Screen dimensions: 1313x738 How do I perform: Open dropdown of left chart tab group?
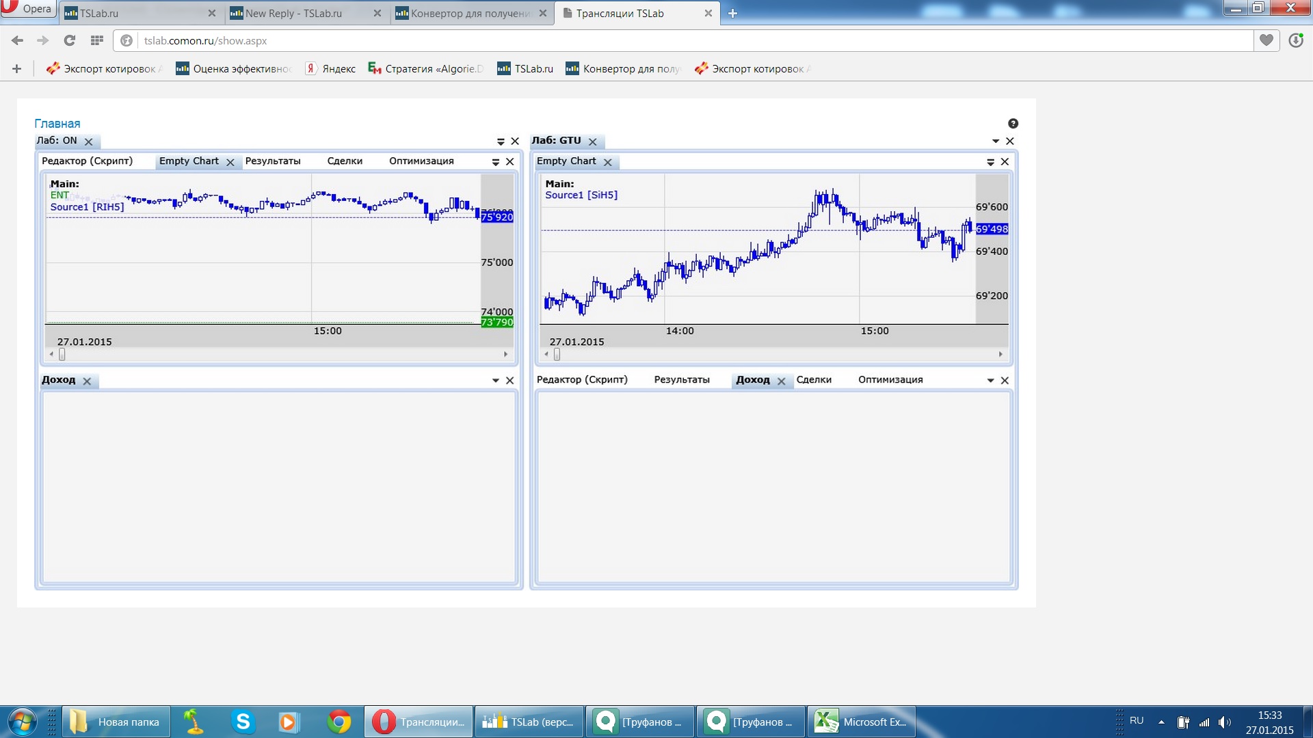[x=495, y=162]
